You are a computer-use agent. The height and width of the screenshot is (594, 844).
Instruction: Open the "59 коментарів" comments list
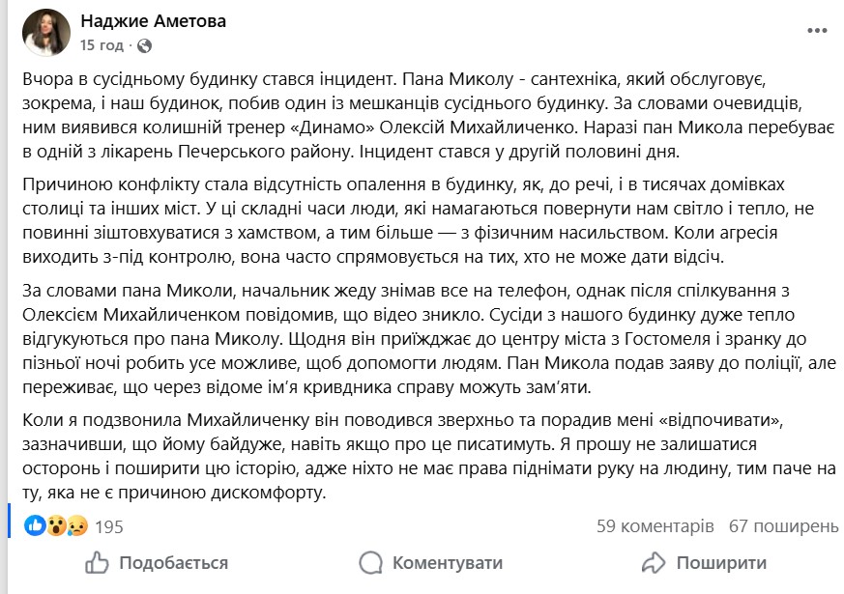coord(655,526)
